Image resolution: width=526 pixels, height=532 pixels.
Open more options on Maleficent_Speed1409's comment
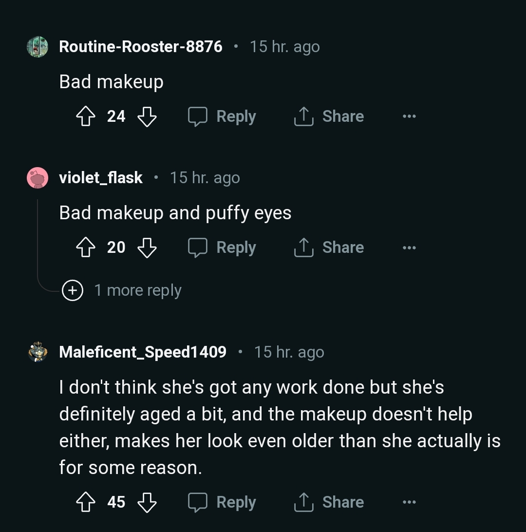point(409,502)
